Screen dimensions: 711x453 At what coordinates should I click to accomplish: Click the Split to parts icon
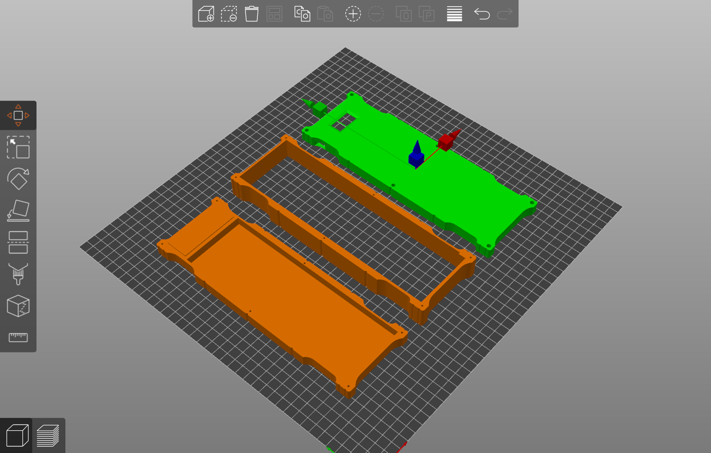tap(427, 14)
